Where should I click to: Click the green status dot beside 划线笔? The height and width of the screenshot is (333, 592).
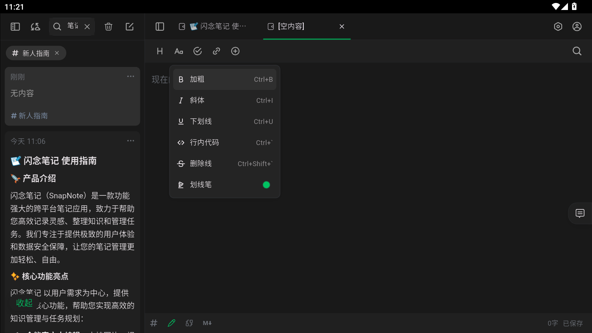click(266, 185)
